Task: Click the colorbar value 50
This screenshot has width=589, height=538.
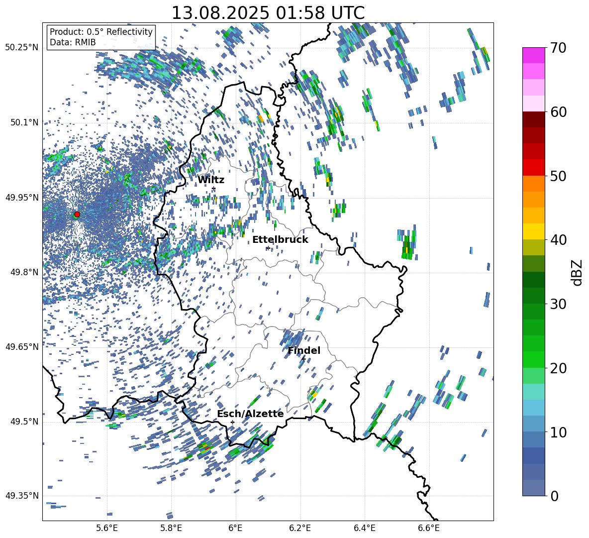Action: pos(558,176)
